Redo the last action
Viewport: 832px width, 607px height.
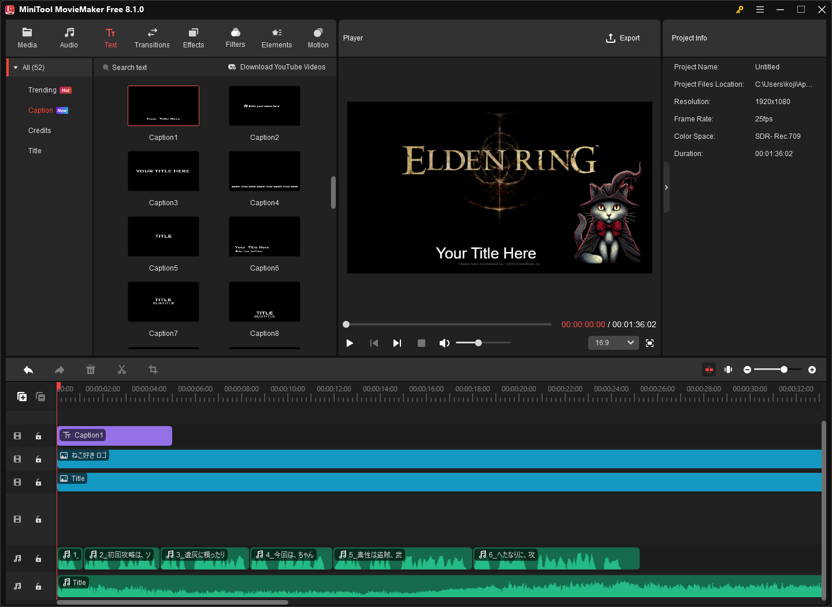[60, 370]
